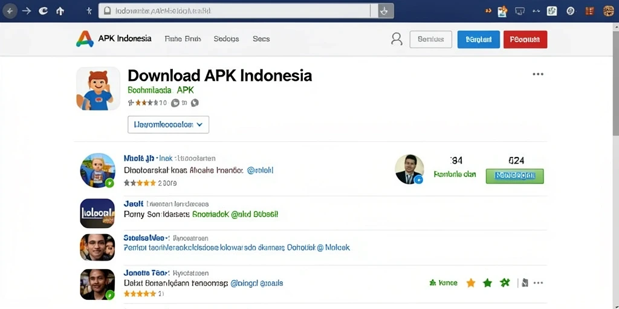
Task: Open the Secs navigation menu item
Action: click(x=261, y=39)
